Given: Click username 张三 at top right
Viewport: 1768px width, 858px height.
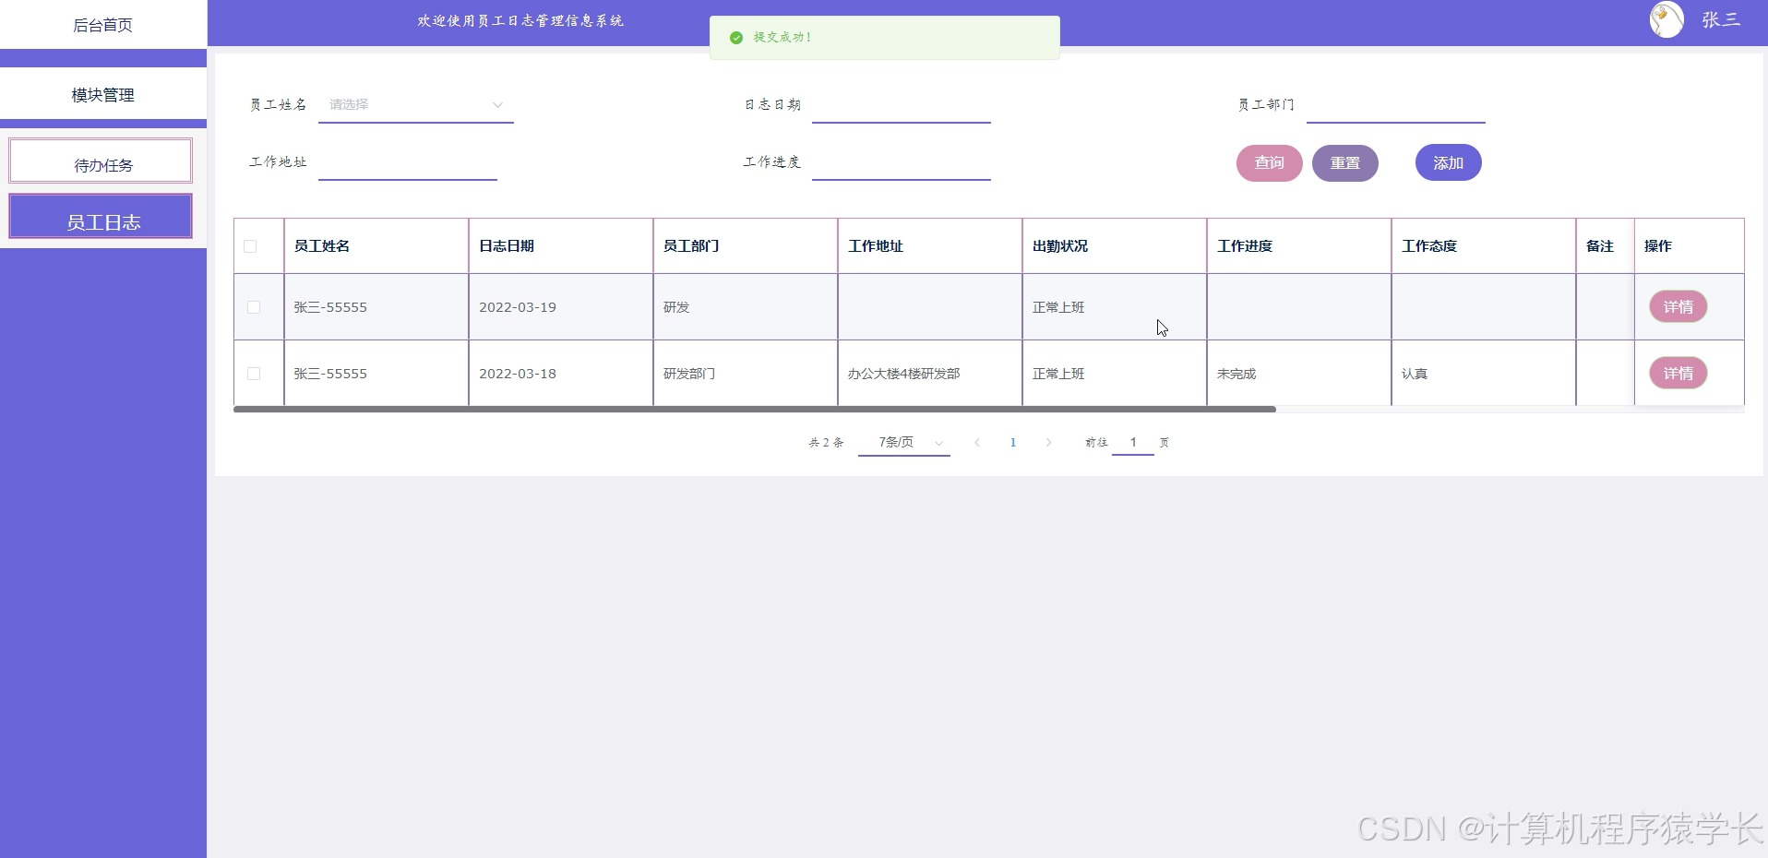Looking at the screenshot, I should tap(1721, 19).
